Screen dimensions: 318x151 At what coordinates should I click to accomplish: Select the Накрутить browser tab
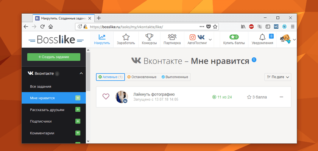(x=63, y=18)
